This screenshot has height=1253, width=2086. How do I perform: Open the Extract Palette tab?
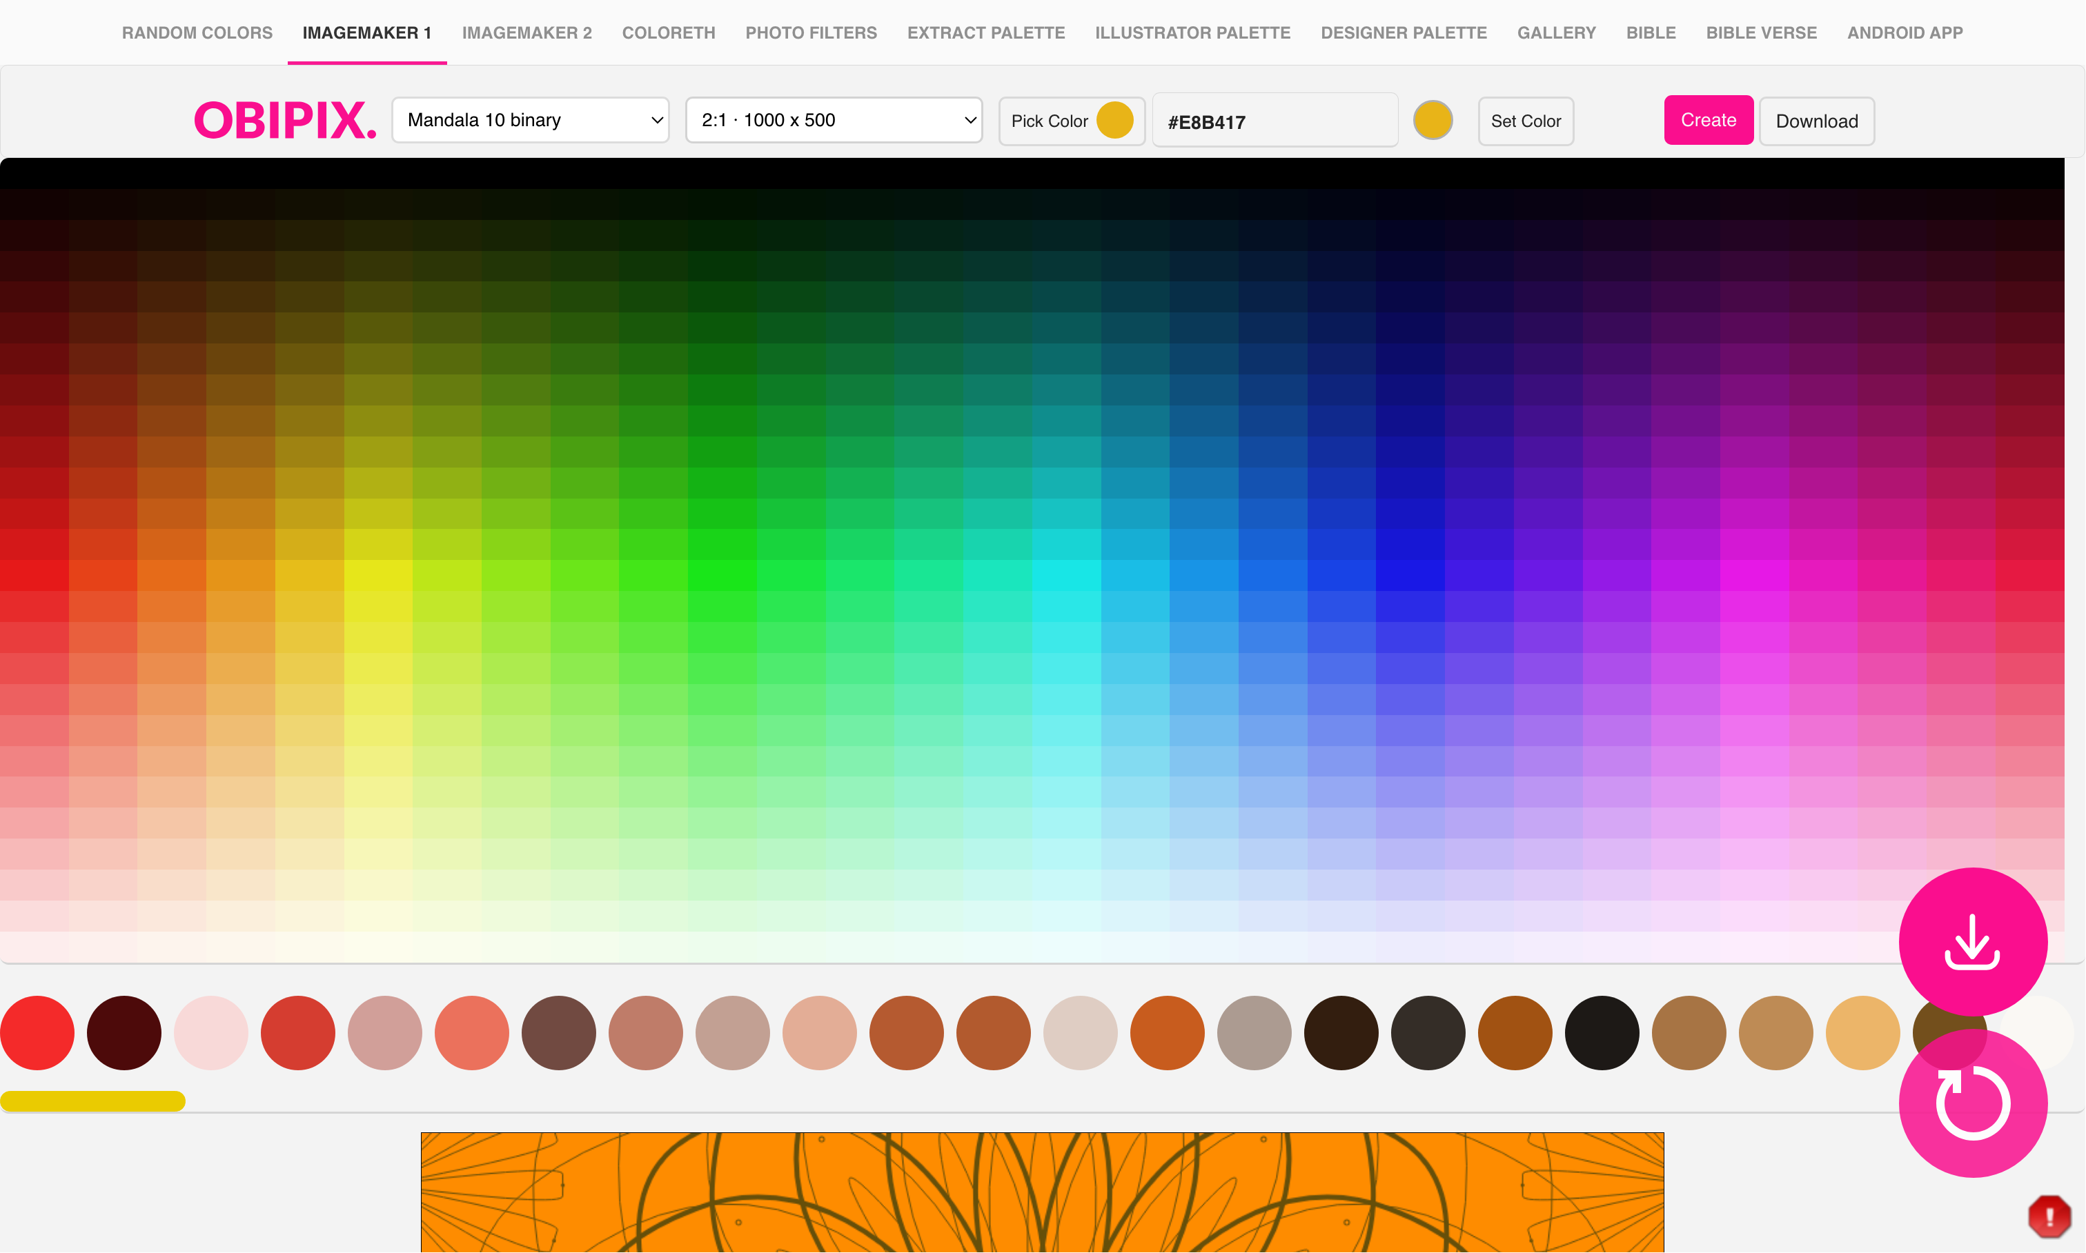[x=985, y=33]
